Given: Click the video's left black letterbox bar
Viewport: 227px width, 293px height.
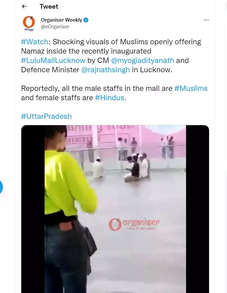Looking at the screenshot, I should (33, 209).
